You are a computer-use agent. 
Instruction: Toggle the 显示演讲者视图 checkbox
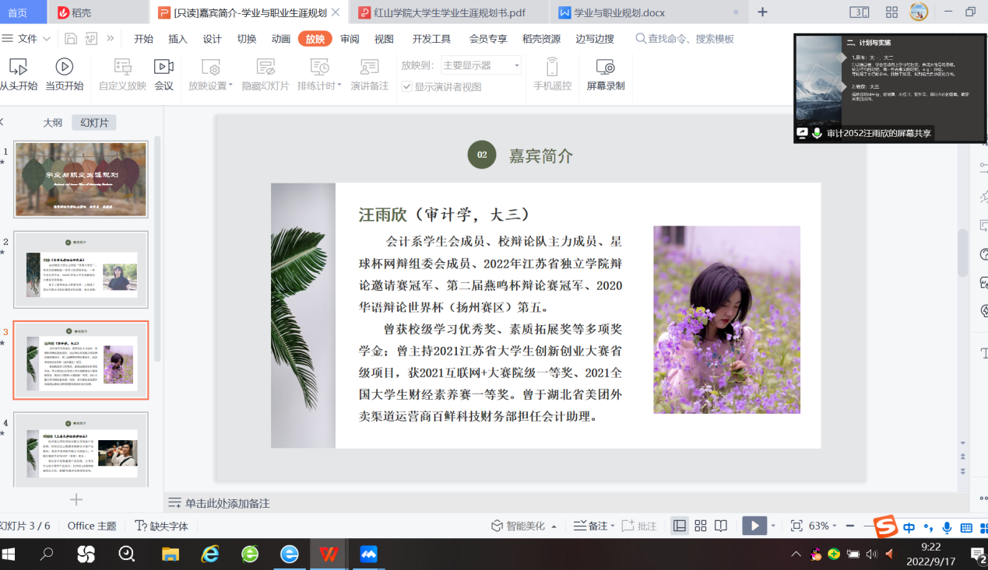pyautogui.click(x=406, y=87)
